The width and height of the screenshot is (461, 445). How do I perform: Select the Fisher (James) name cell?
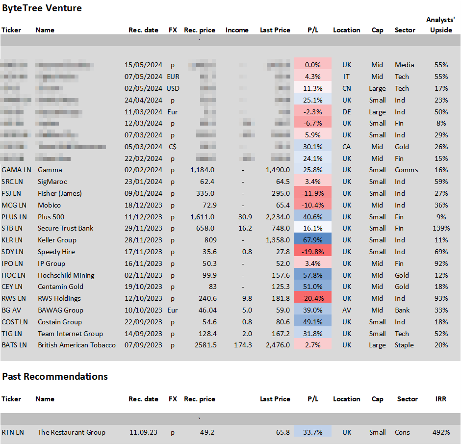pyautogui.click(x=60, y=193)
